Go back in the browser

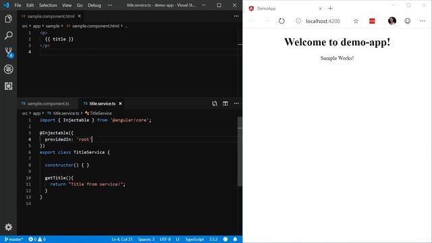click(252, 21)
